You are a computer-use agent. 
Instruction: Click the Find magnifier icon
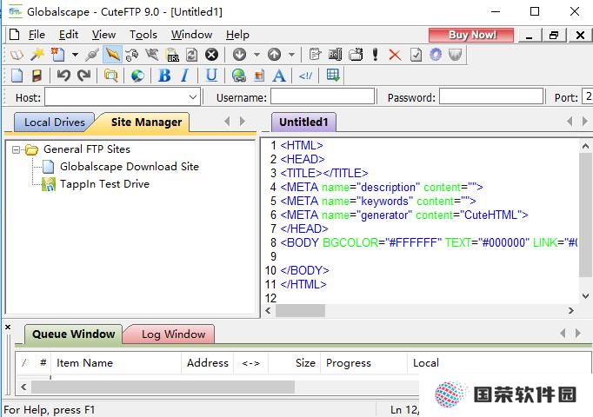pos(110,76)
